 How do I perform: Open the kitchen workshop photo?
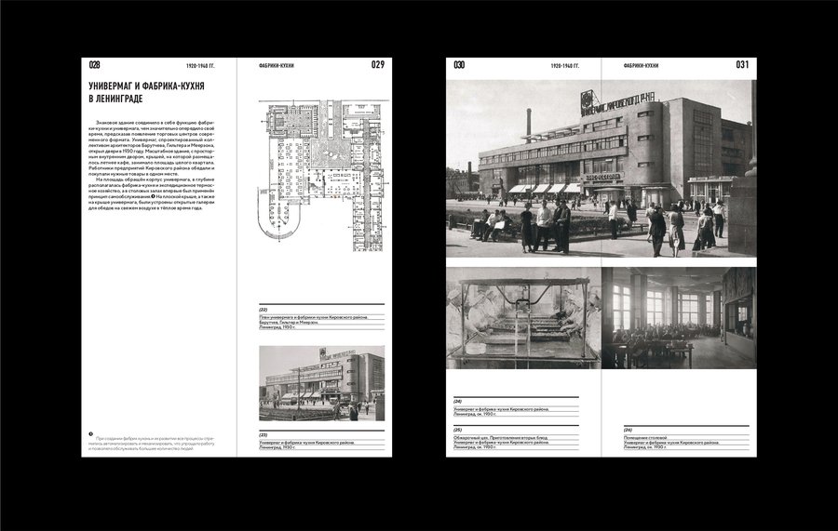[x=523, y=318]
